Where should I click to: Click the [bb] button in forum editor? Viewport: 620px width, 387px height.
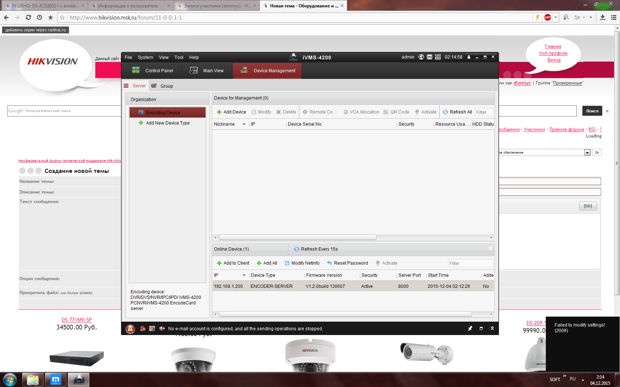pyautogui.click(x=588, y=206)
